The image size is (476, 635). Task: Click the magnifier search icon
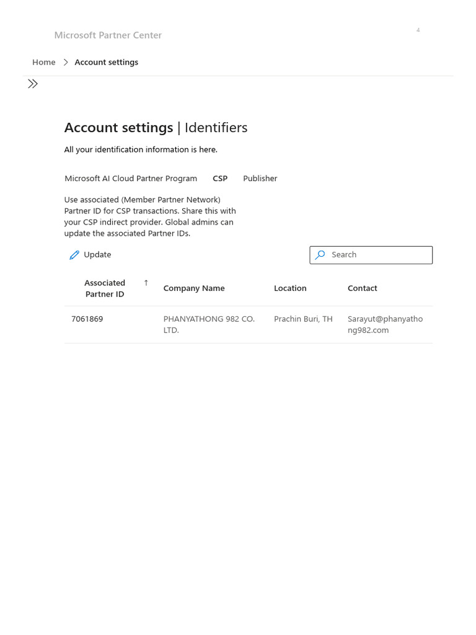click(320, 255)
